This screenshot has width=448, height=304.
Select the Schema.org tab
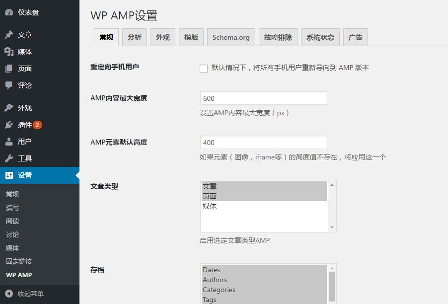231,37
